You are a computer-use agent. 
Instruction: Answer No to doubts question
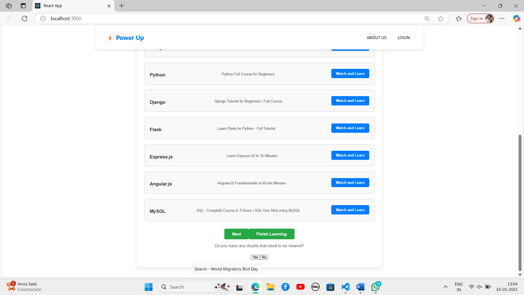point(264,257)
